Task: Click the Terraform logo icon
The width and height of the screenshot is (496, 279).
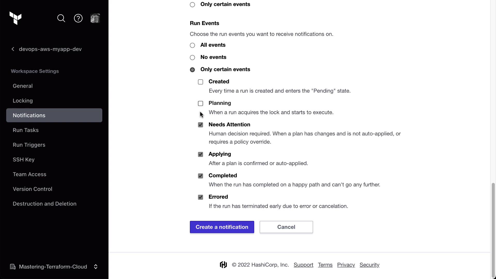Action: [16, 18]
